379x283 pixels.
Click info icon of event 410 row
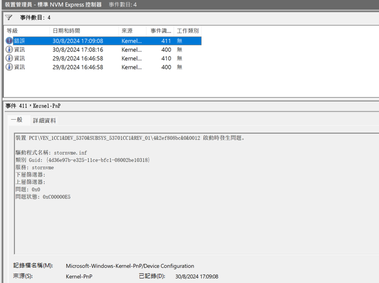(9, 58)
